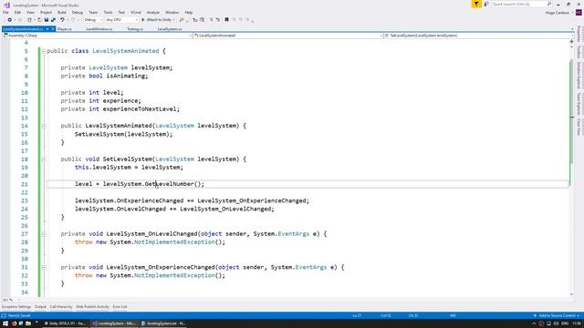Open the SetLevelSystem member navigation dropdown
584x328 pixels.
click(x=478, y=36)
